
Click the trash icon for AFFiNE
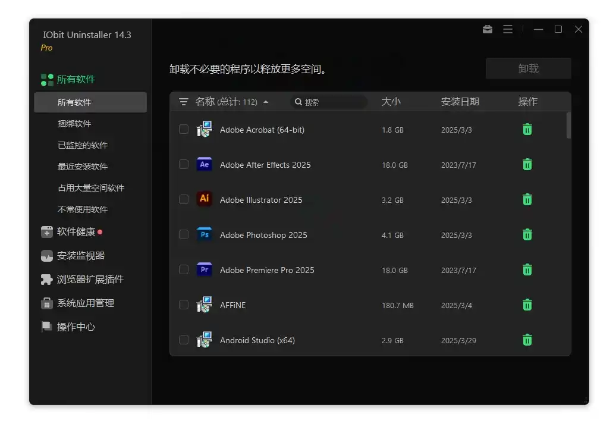pyautogui.click(x=527, y=305)
